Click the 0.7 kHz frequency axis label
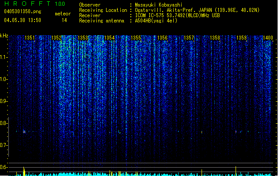 click(x=4, y=145)
